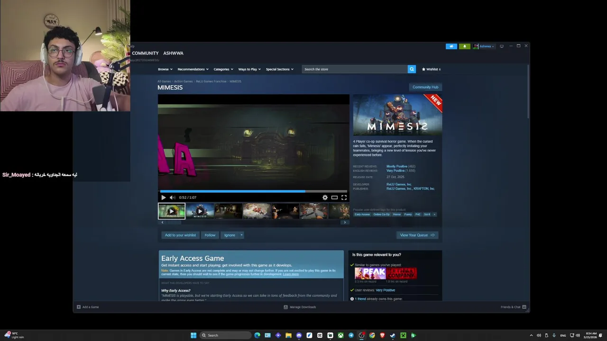Click the Learn more Early Access link
The image size is (607, 341).
pyautogui.click(x=291, y=274)
